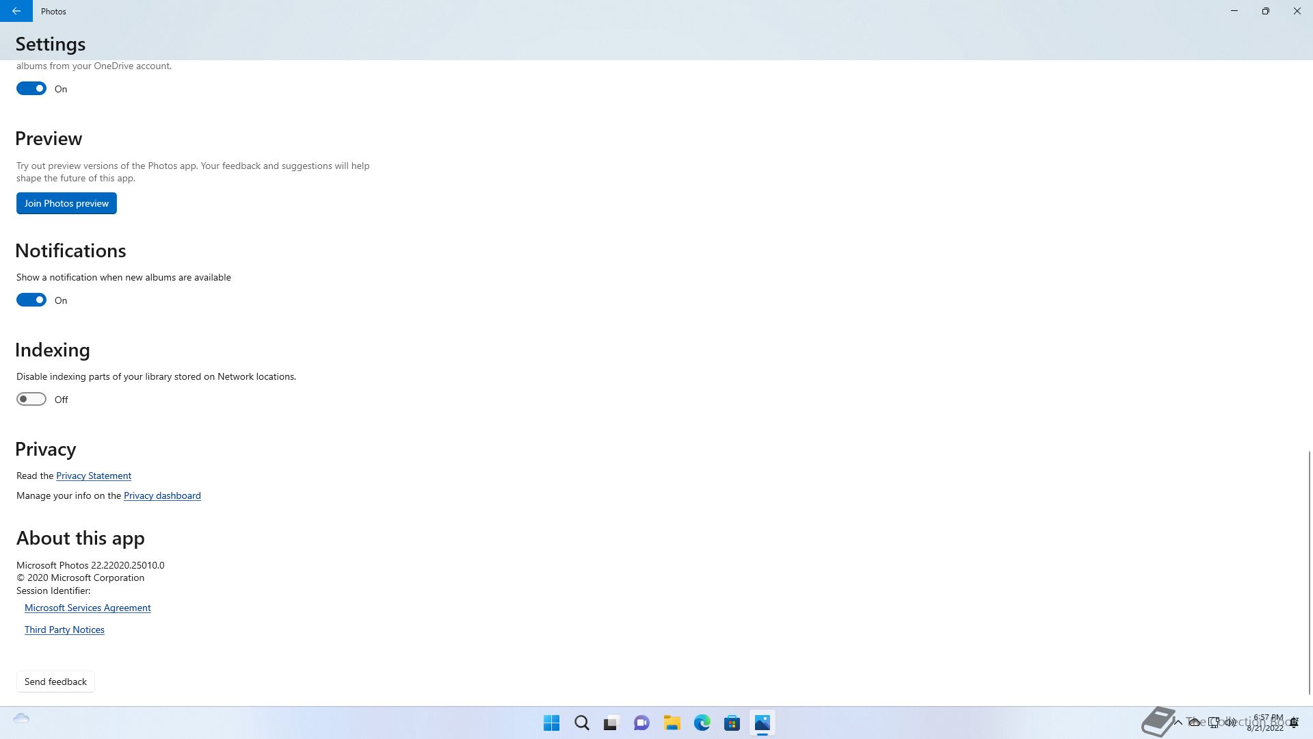Screen dimensions: 1313x739
Task: Open taskbar Search
Action: click(x=581, y=723)
